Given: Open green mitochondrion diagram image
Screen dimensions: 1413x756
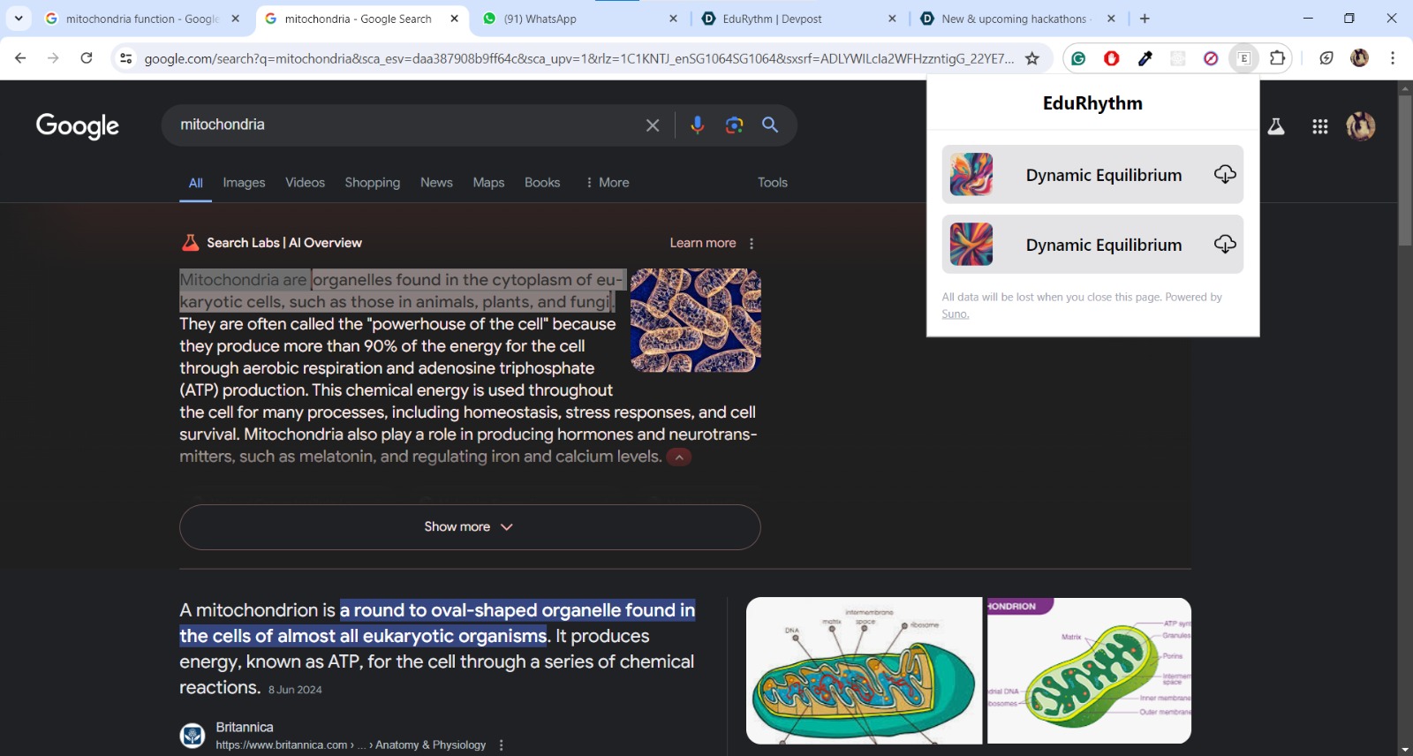Looking at the screenshot, I should (1090, 671).
